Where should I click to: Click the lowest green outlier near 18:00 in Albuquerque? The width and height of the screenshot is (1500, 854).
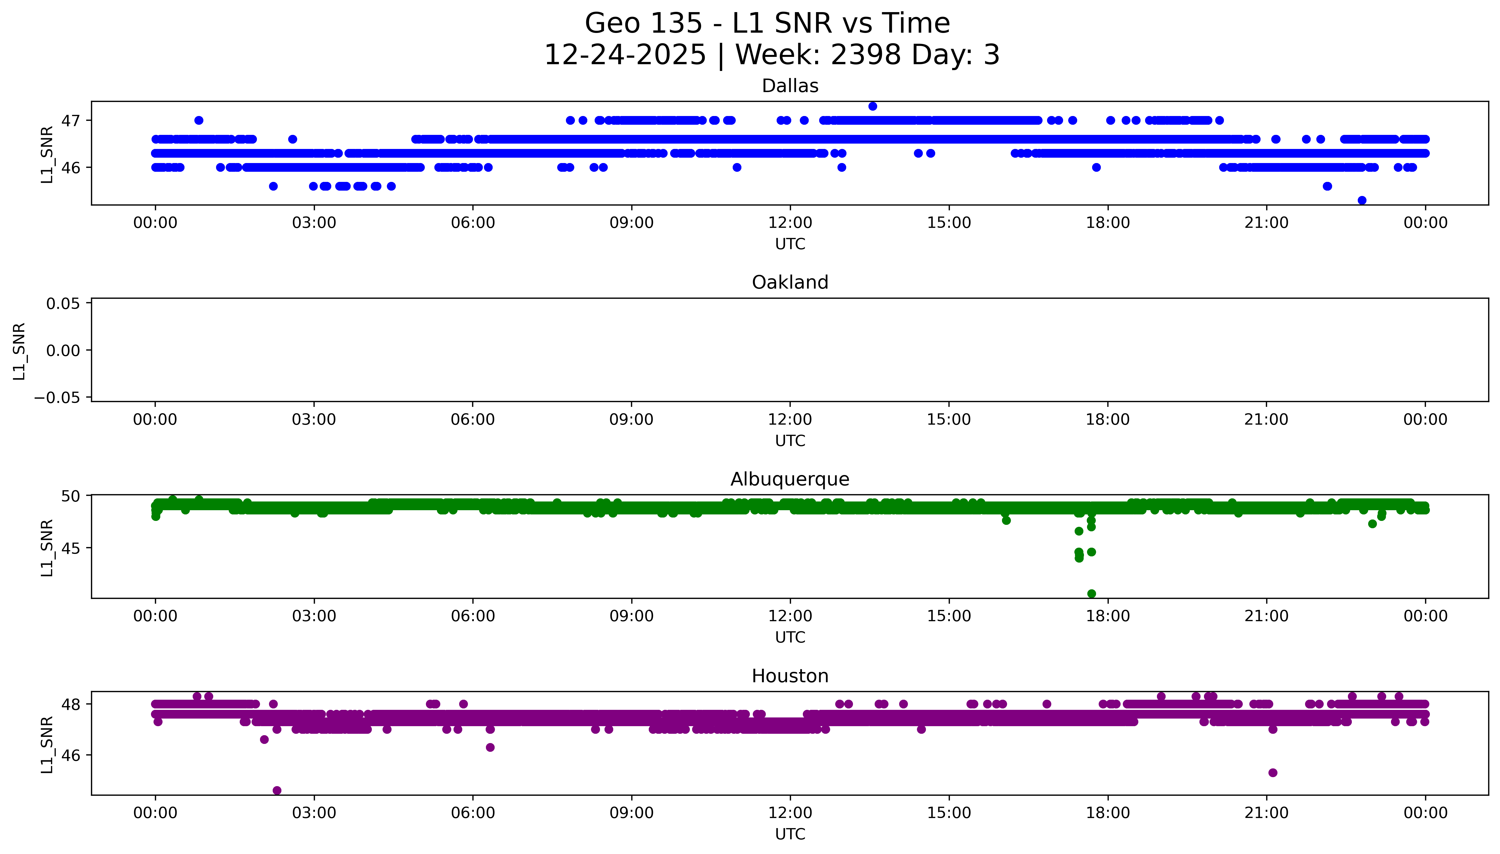1092,594
